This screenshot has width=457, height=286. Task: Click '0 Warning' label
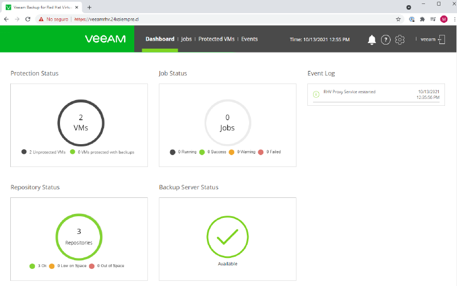[246, 152]
